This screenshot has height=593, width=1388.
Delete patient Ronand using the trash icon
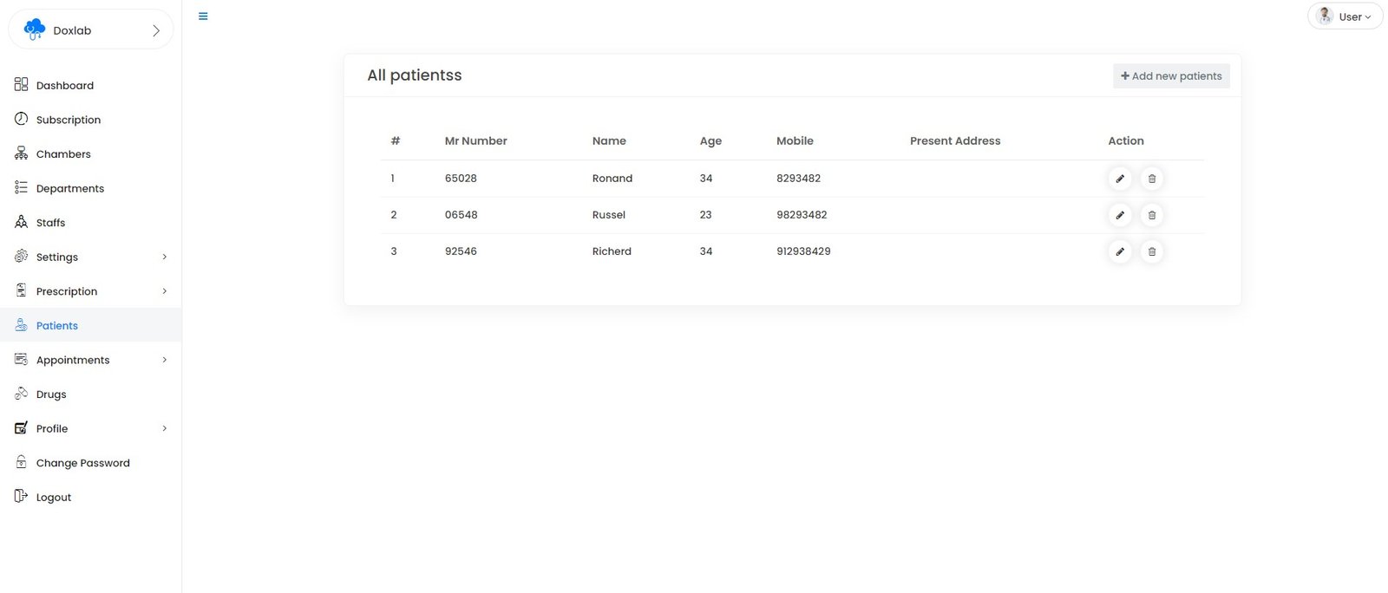(1151, 179)
